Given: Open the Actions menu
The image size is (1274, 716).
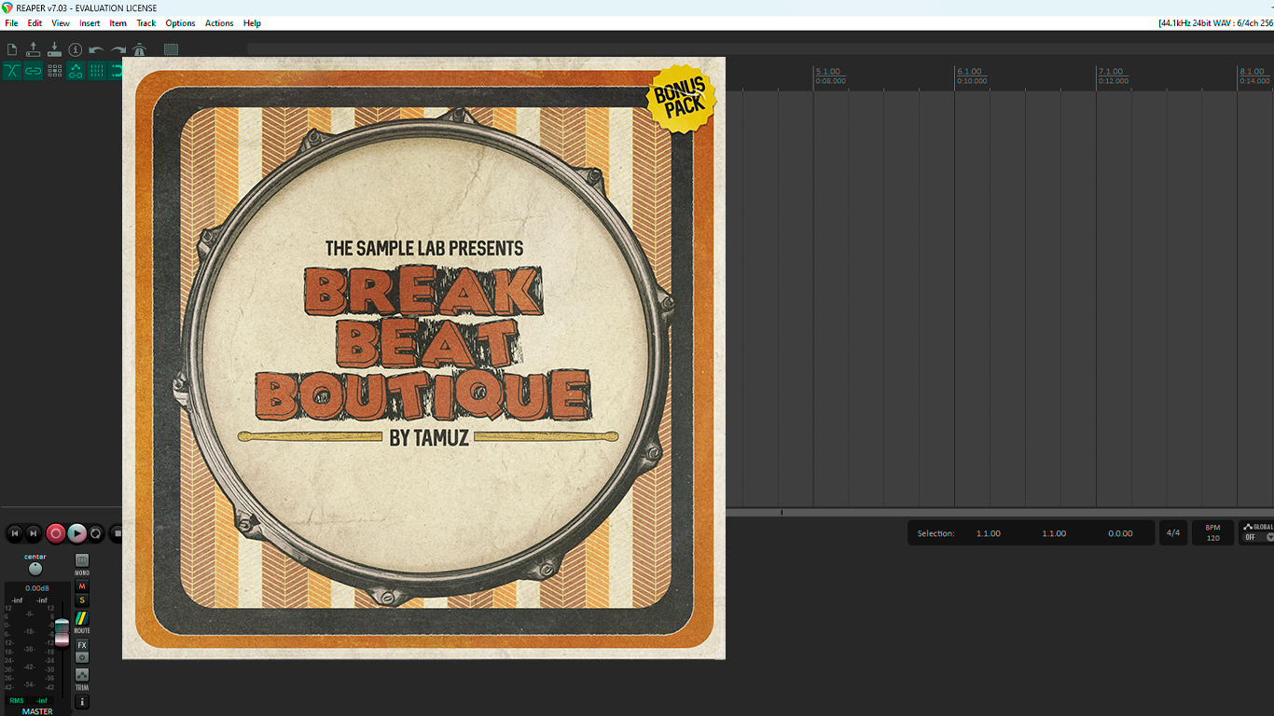Looking at the screenshot, I should 219,23.
